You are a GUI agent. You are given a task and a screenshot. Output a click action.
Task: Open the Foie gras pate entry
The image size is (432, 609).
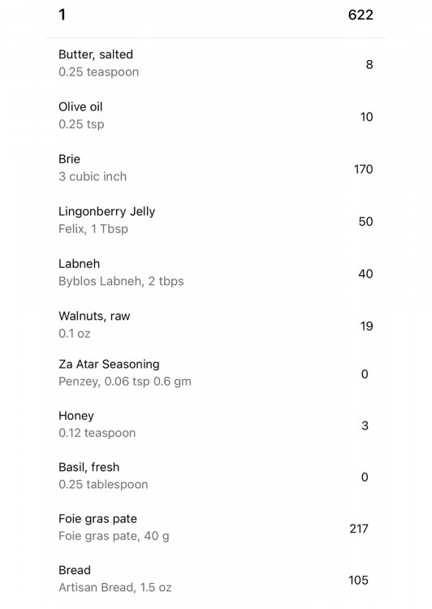(x=216, y=528)
